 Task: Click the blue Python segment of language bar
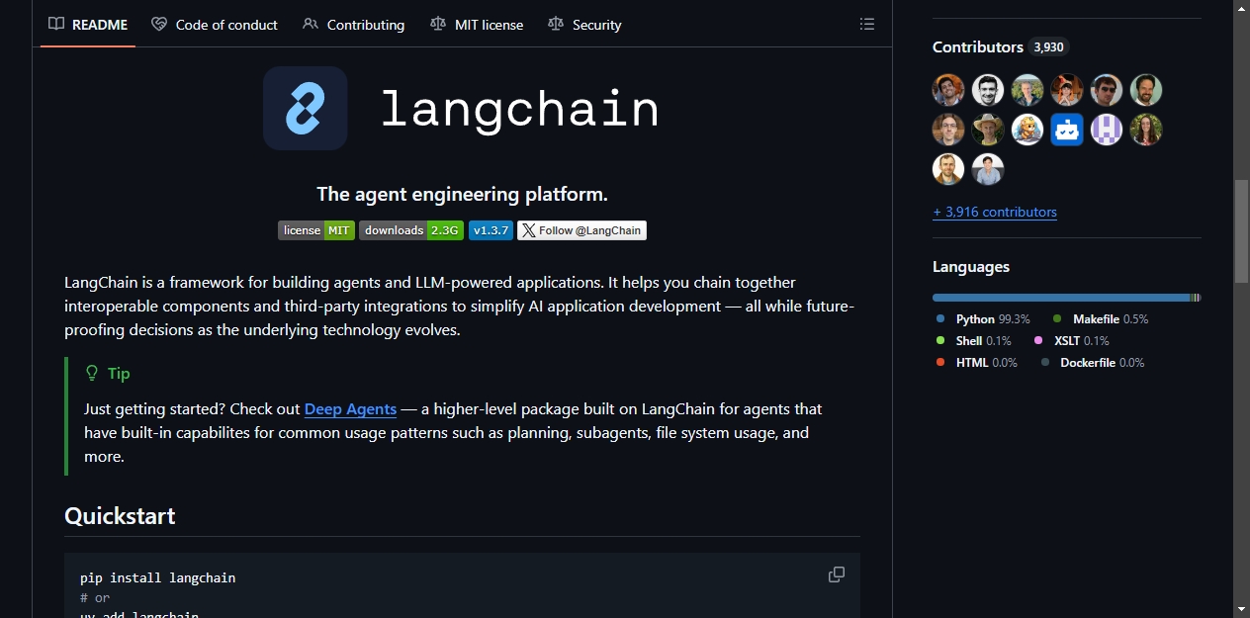coord(1061,298)
